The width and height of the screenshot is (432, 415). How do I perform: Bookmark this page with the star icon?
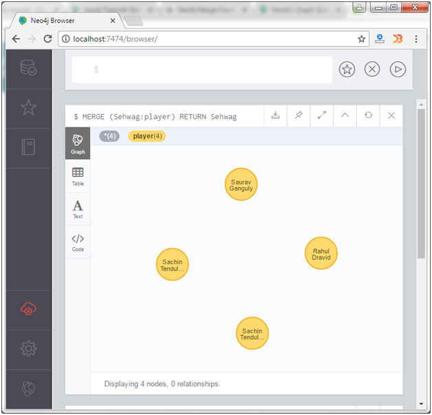[x=361, y=39]
